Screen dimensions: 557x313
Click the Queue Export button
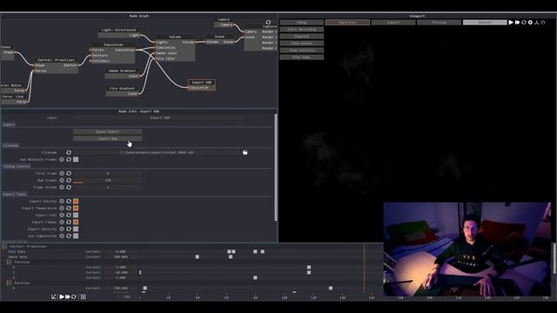(x=108, y=131)
